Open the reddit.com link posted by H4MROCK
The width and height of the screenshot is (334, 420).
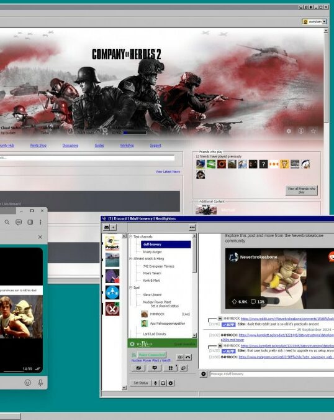pos(287,319)
